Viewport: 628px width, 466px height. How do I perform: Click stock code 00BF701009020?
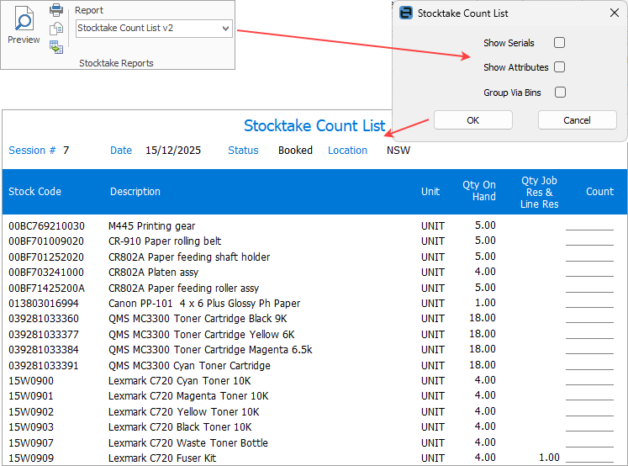pyautogui.click(x=46, y=241)
